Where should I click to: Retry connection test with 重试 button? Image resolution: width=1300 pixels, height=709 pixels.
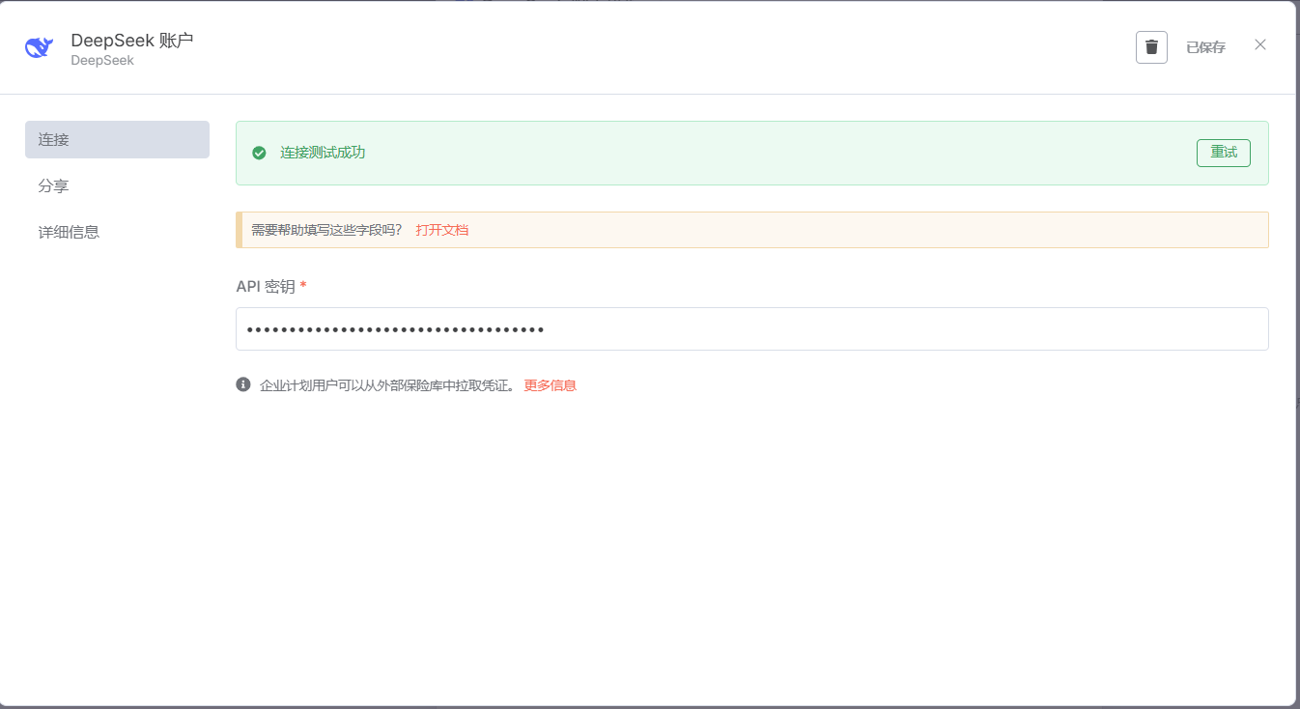1223,153
